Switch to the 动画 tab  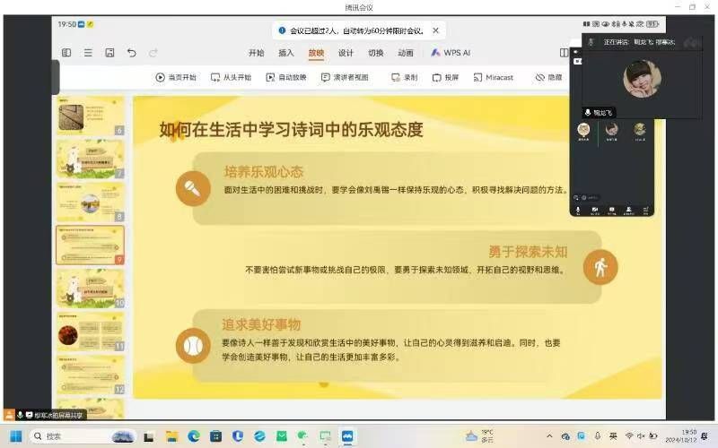(406, 53)
